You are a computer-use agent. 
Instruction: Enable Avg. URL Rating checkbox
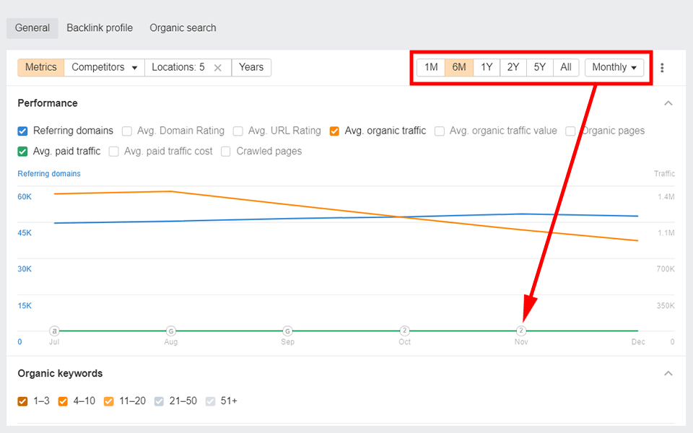(x=237, y=131)
